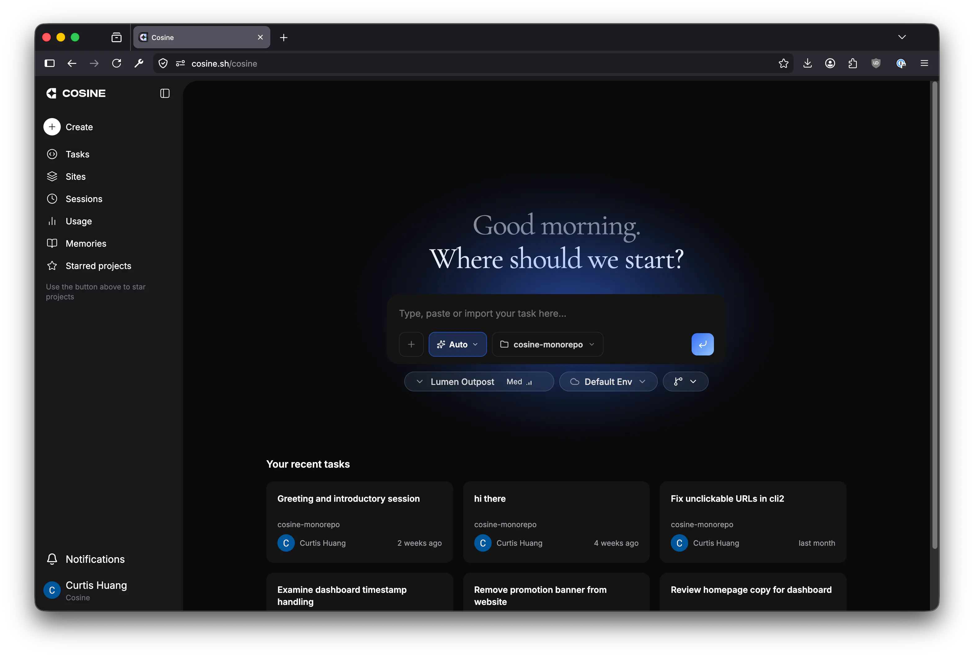974x657 pixels.
Task: Click the 'last month' timestamp
Action: pyautogui.click(x=817, y=543)
